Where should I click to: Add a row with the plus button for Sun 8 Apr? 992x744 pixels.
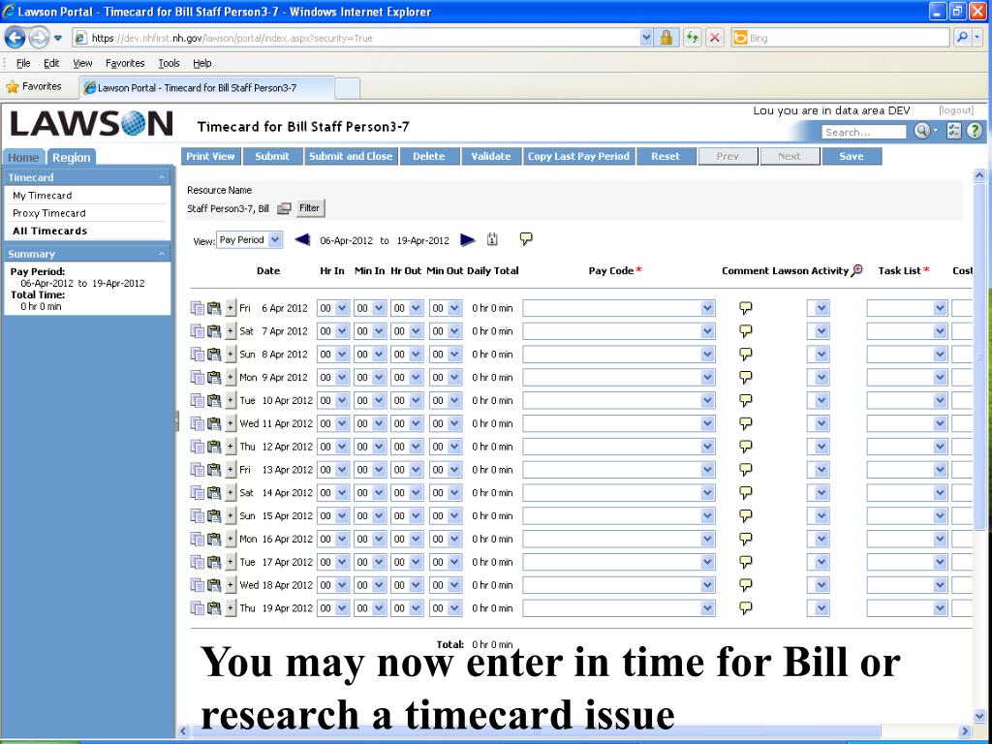pyautogui.click(x=231, y=355)
